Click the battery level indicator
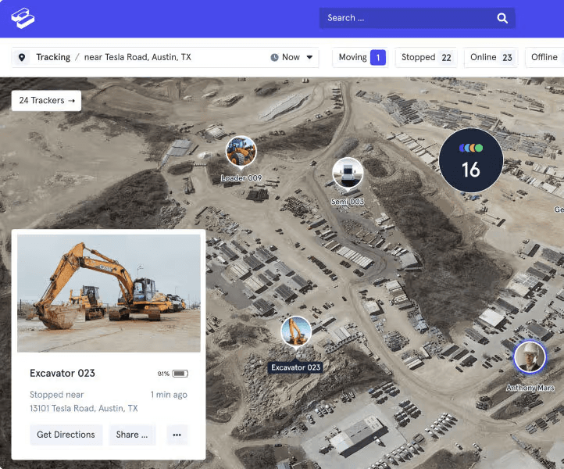 [x=180, y=374]
